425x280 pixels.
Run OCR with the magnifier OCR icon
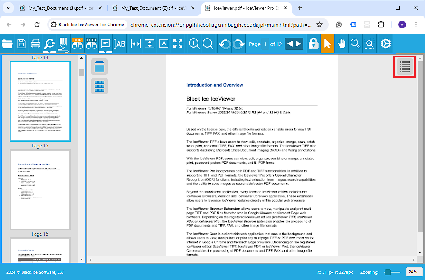click(49, 43)
